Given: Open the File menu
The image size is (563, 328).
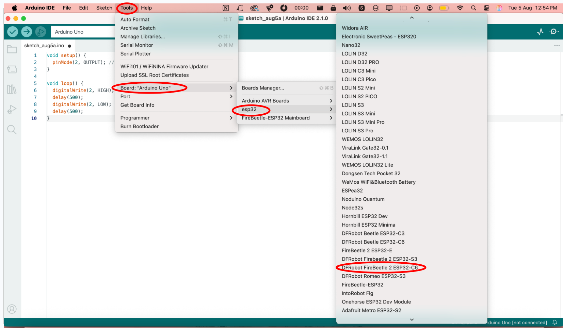Looking at the screenshot, I should (x=67, y=8).
